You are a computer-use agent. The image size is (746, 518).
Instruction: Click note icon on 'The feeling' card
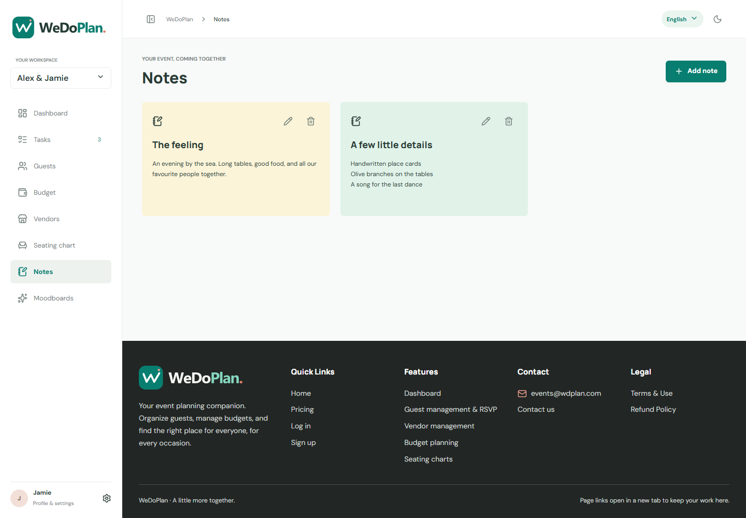157,121
